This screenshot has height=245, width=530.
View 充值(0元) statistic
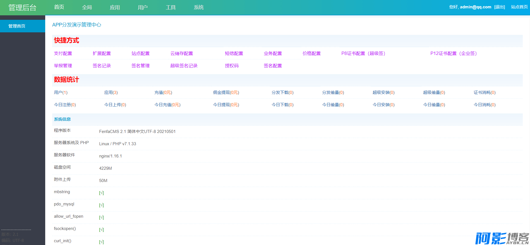(x=163, y=93)
